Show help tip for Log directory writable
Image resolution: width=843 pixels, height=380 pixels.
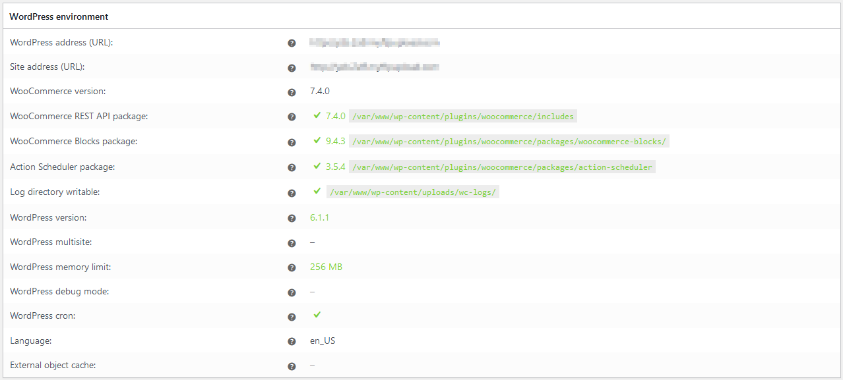click(292, 193)
